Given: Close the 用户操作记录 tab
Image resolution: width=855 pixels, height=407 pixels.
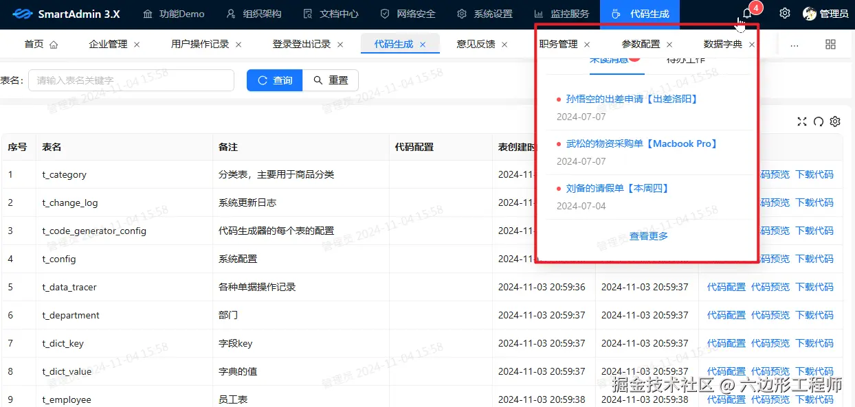Looking at the screenshot, I should coord(238,45).
